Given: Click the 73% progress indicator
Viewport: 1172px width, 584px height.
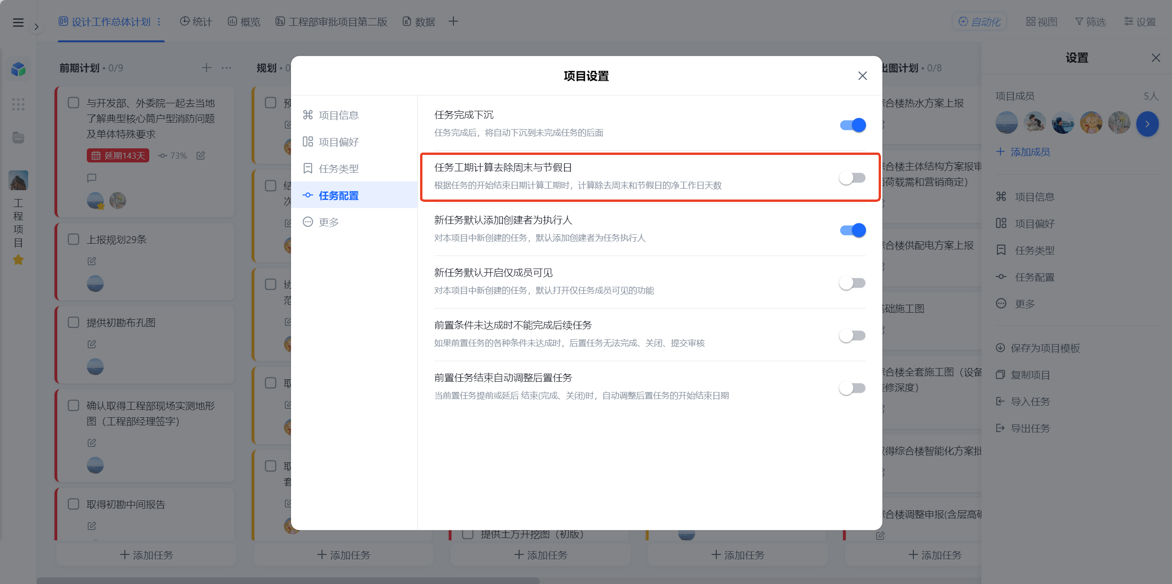Looking at the screenshot, I should [x=172, y=155].
